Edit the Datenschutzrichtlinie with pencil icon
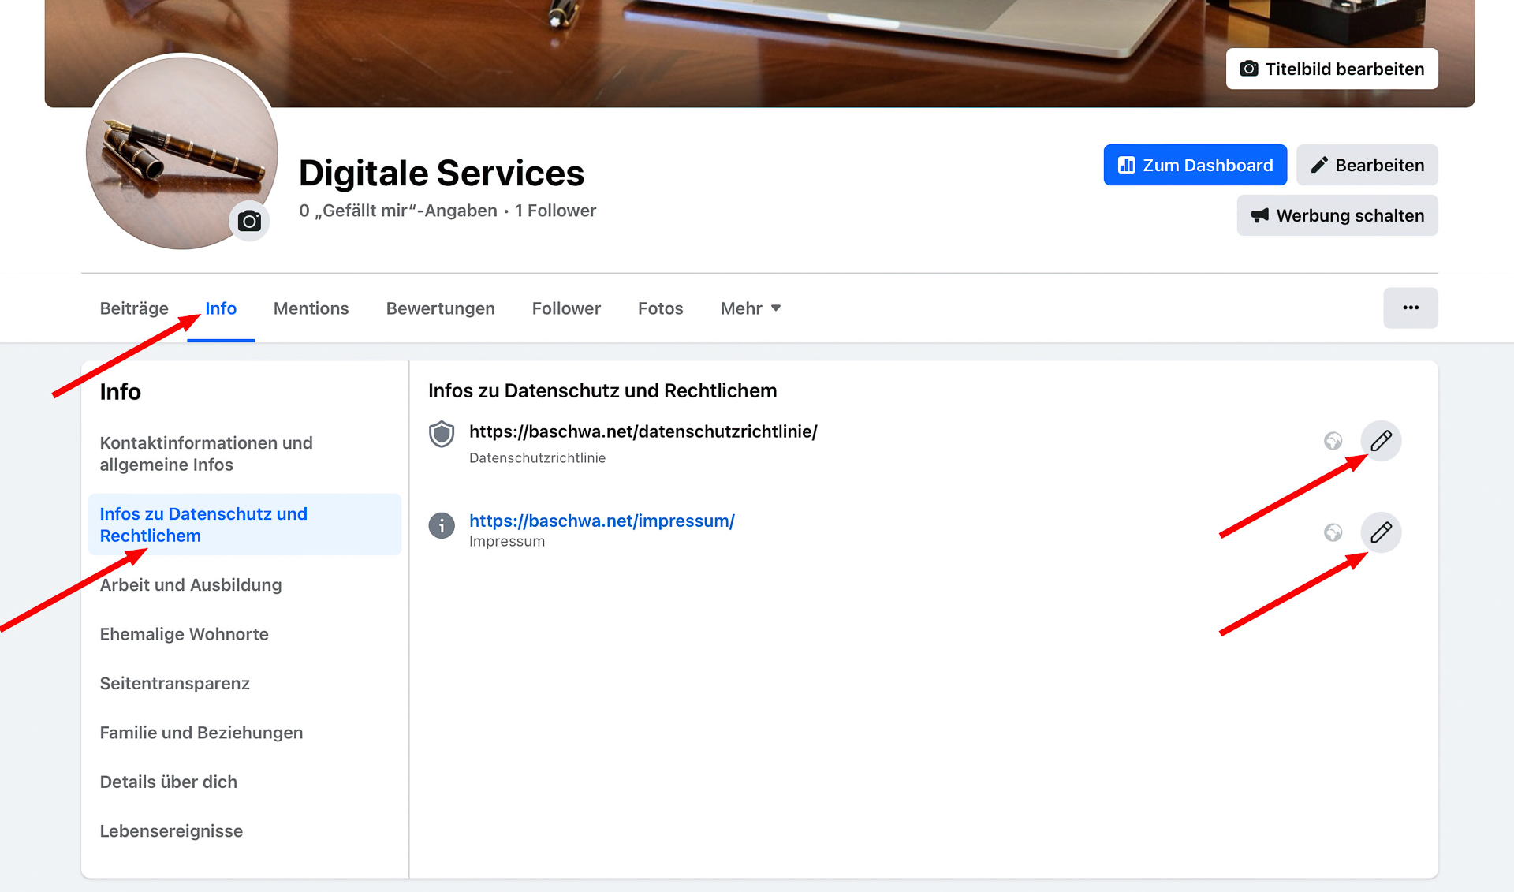1514x892 pixels. coord(1381,441)
